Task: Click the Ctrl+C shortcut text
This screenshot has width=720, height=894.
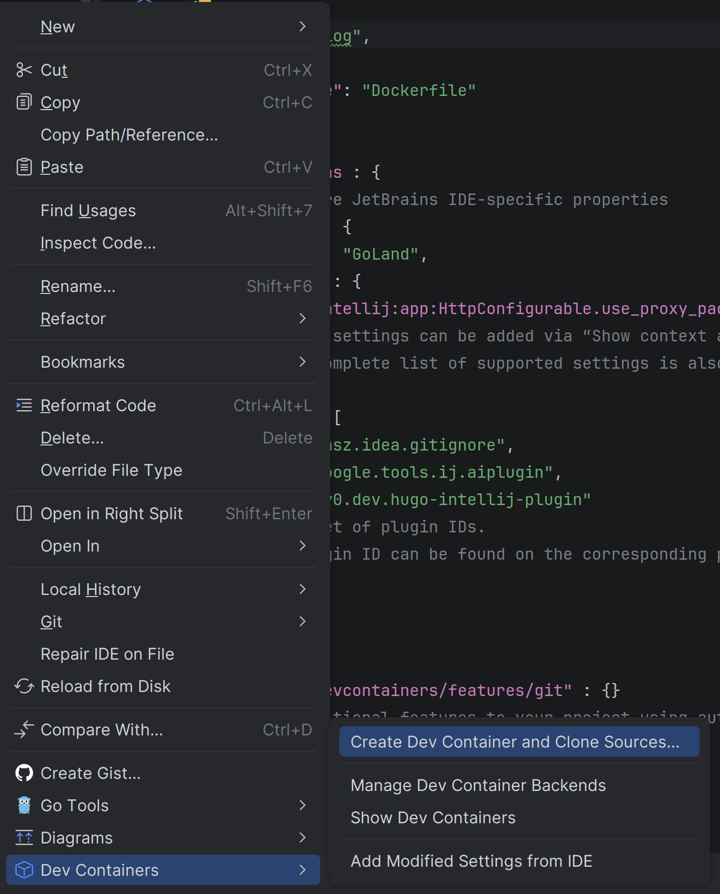Action: pos(287,102)
